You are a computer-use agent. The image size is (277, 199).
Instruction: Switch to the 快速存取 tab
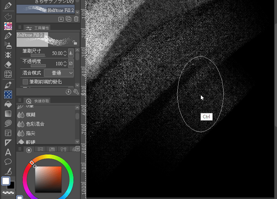click(37, 101)
